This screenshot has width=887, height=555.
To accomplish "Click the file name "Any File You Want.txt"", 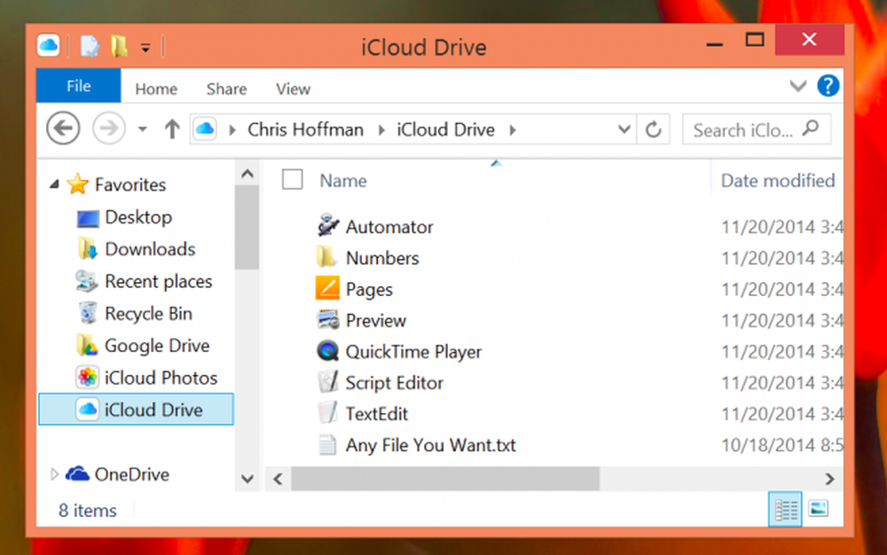I will 430,445.
